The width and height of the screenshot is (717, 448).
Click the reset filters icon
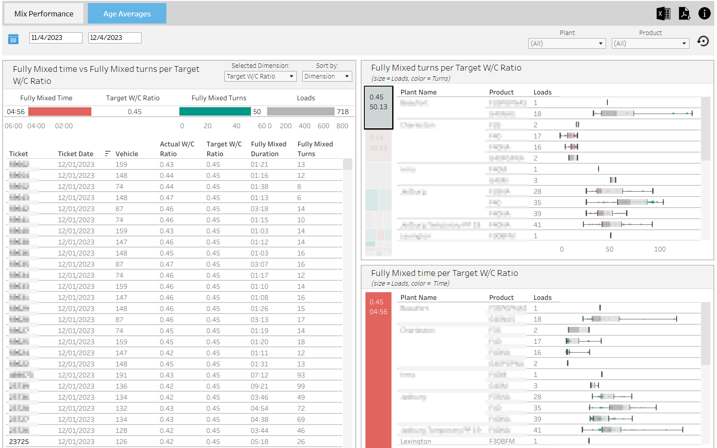pyautogui.click(x=703, y=41)
